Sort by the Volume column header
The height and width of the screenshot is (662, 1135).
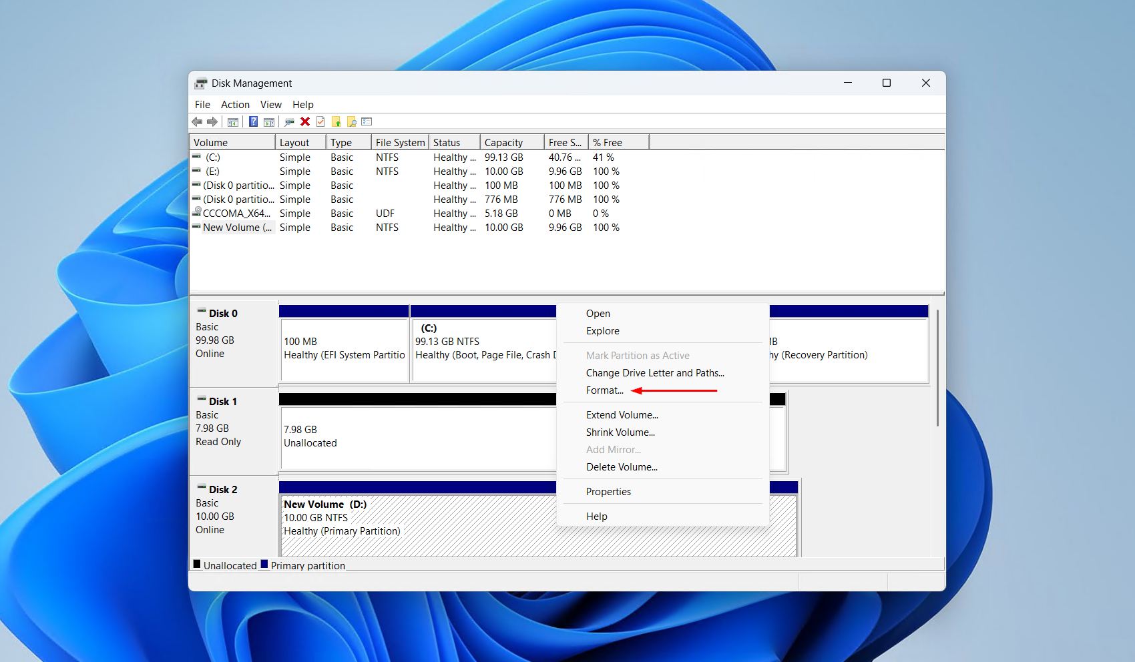(232, 142)
